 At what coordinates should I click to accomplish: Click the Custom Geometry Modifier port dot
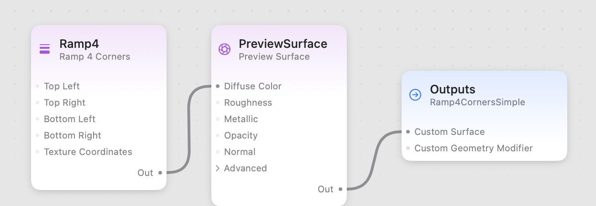[x=408, y=148]
